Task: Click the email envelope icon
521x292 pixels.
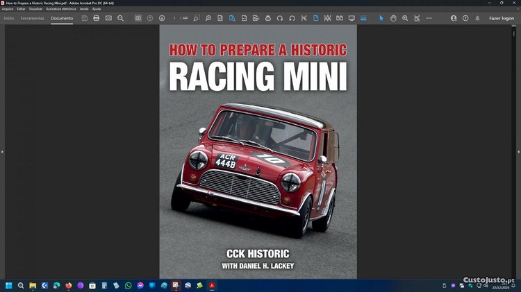Action: point(108,18)
